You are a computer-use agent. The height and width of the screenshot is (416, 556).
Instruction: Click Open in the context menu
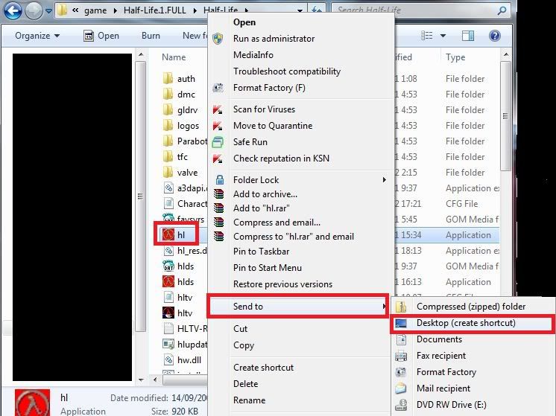click(x=244, y=22)
